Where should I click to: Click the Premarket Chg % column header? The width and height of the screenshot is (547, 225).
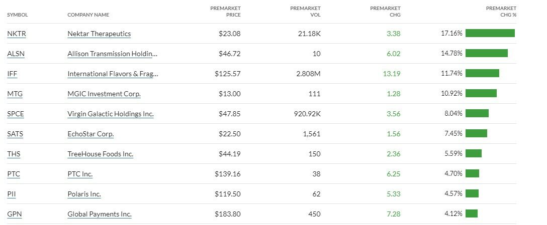[501, 11]
